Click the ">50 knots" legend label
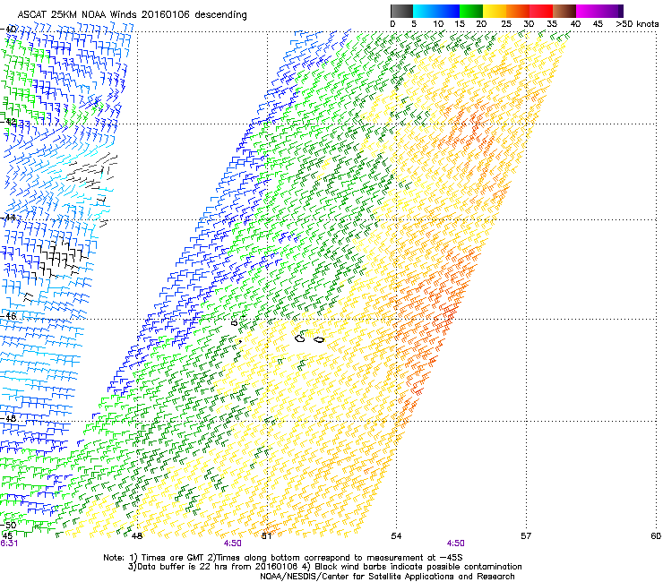This screenshot has height=582, width=663. point(637,23)
